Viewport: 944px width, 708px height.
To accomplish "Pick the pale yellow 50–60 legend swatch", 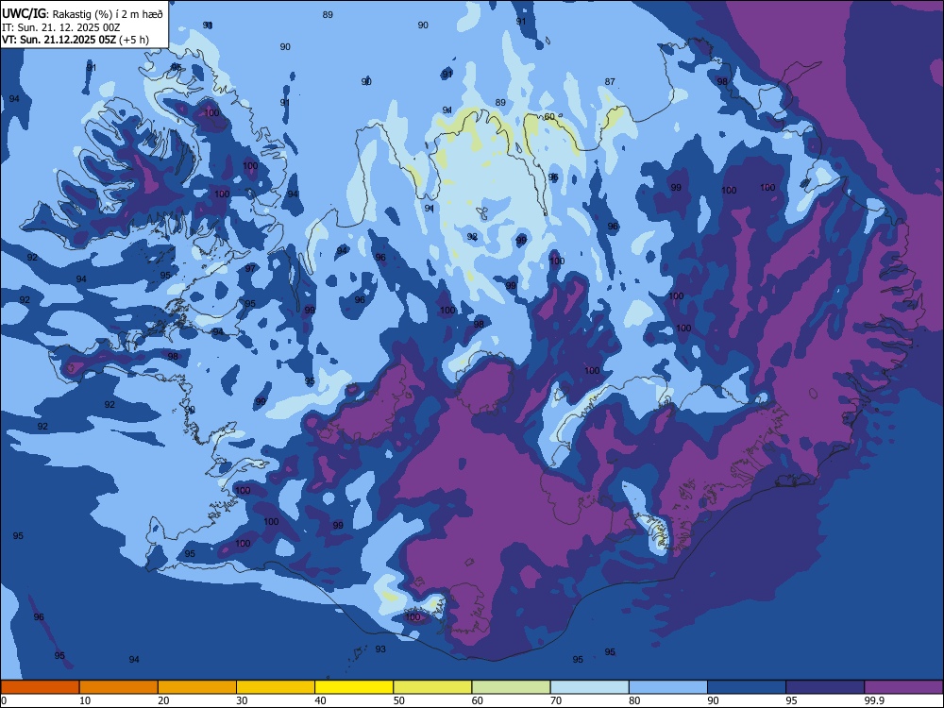I will [433, 687].
